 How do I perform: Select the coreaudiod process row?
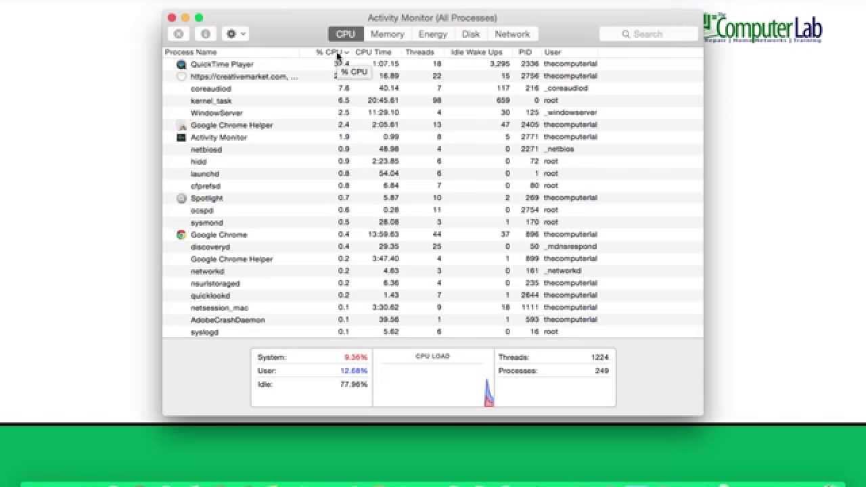coord(433,89)
